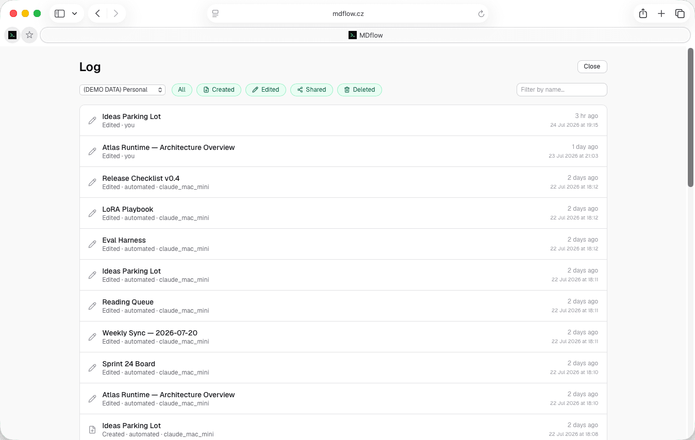Screen dimensions: 695x440
Task: Reload the page with the refresh icon
Action: pyautogui.click(x=481, y=14)
